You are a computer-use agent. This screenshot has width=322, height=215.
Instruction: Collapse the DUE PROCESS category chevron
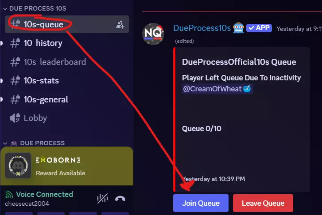5,143
